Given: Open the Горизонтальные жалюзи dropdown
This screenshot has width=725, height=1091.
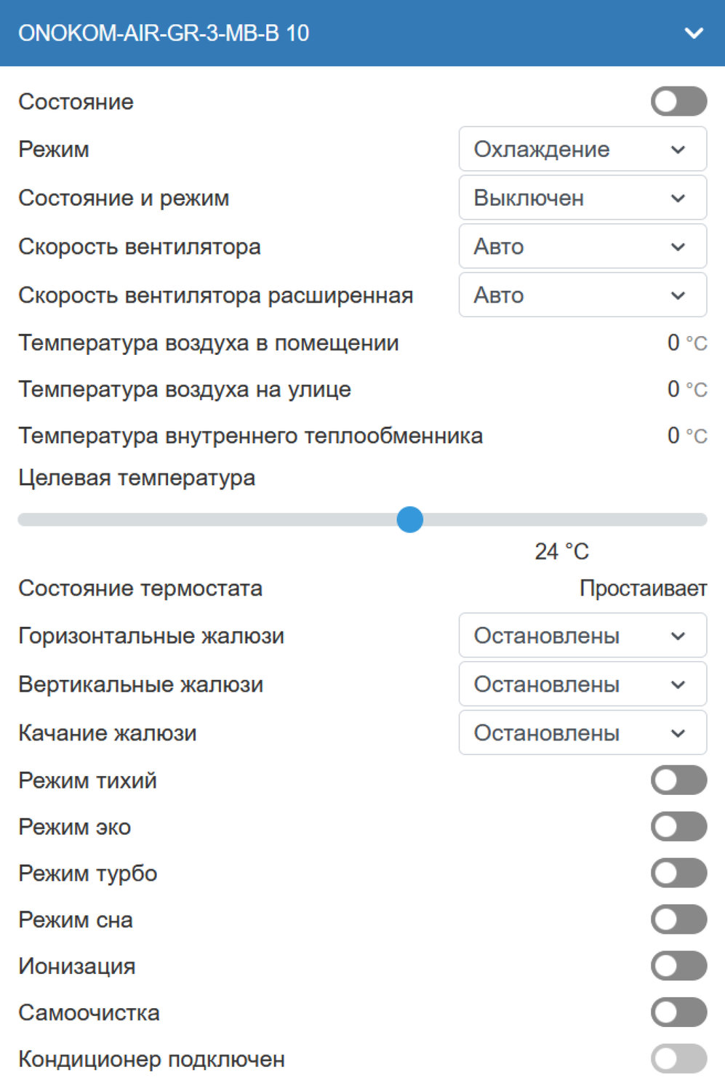Looking at the screenshot, I should (582, 636).
